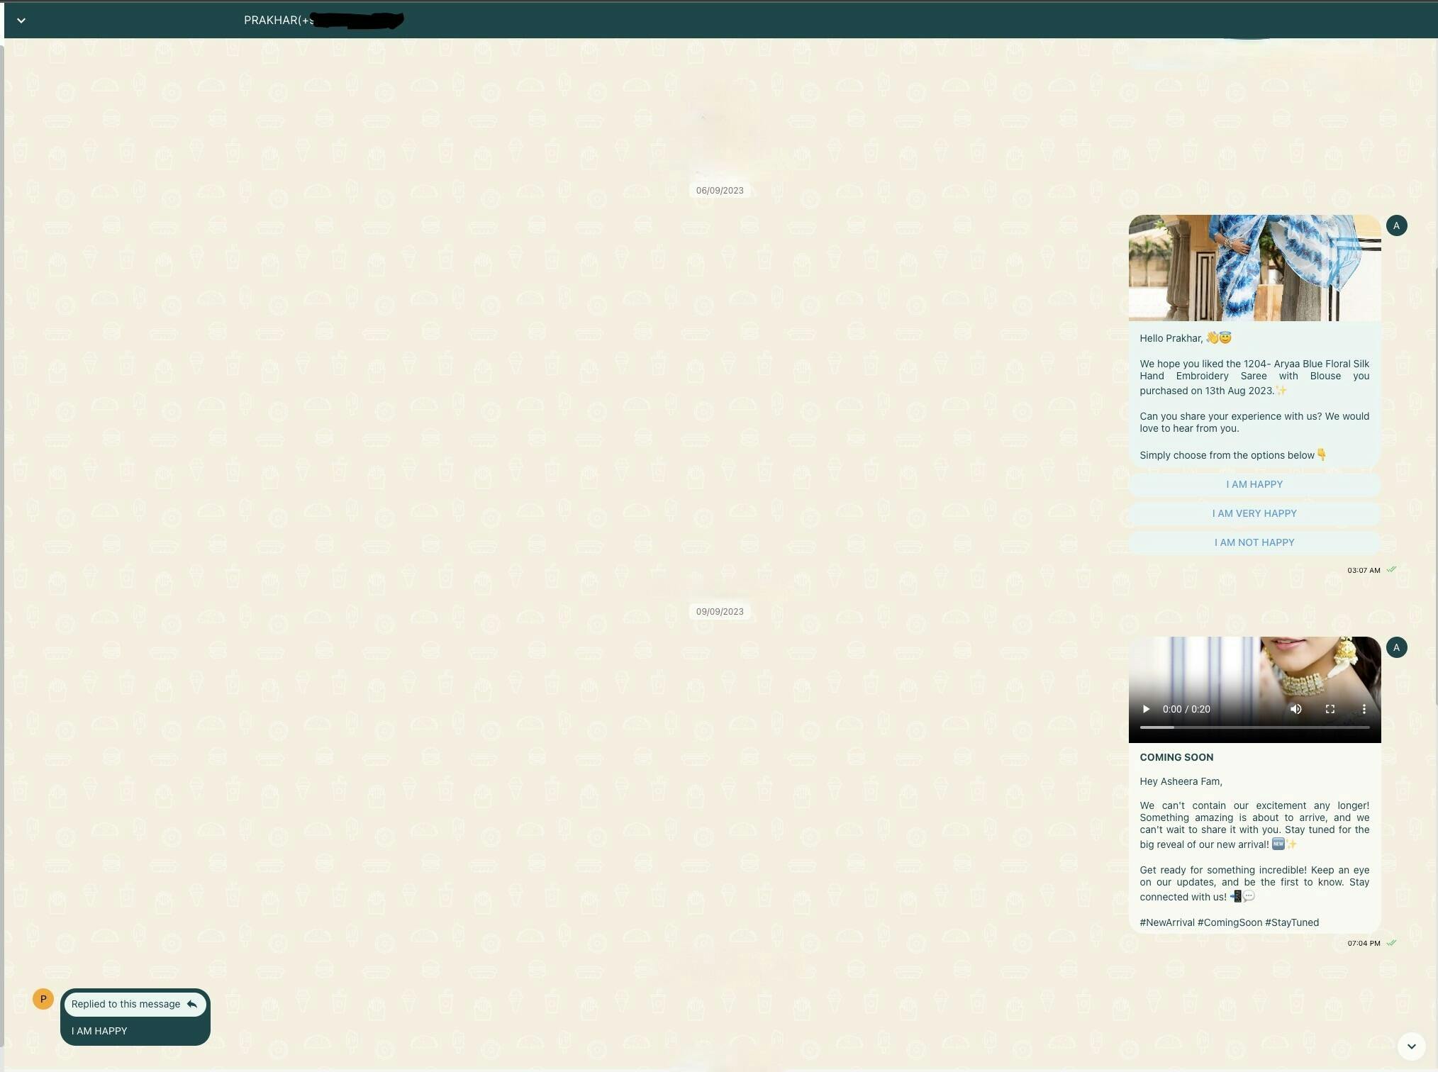Click the orange P contact avatar
This screenshot has height=1072, width=1438.
(43, 999)
